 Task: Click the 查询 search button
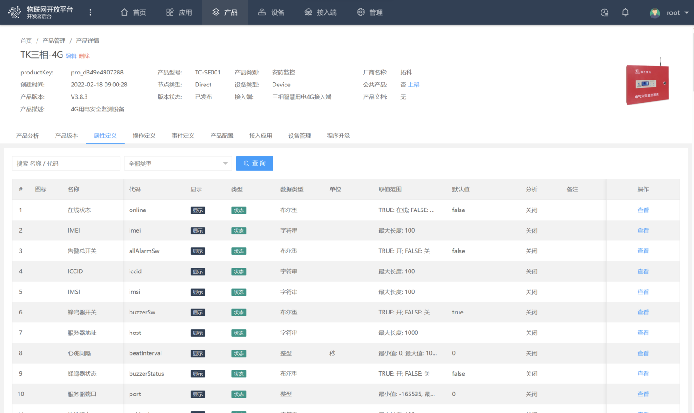[254, 163]
